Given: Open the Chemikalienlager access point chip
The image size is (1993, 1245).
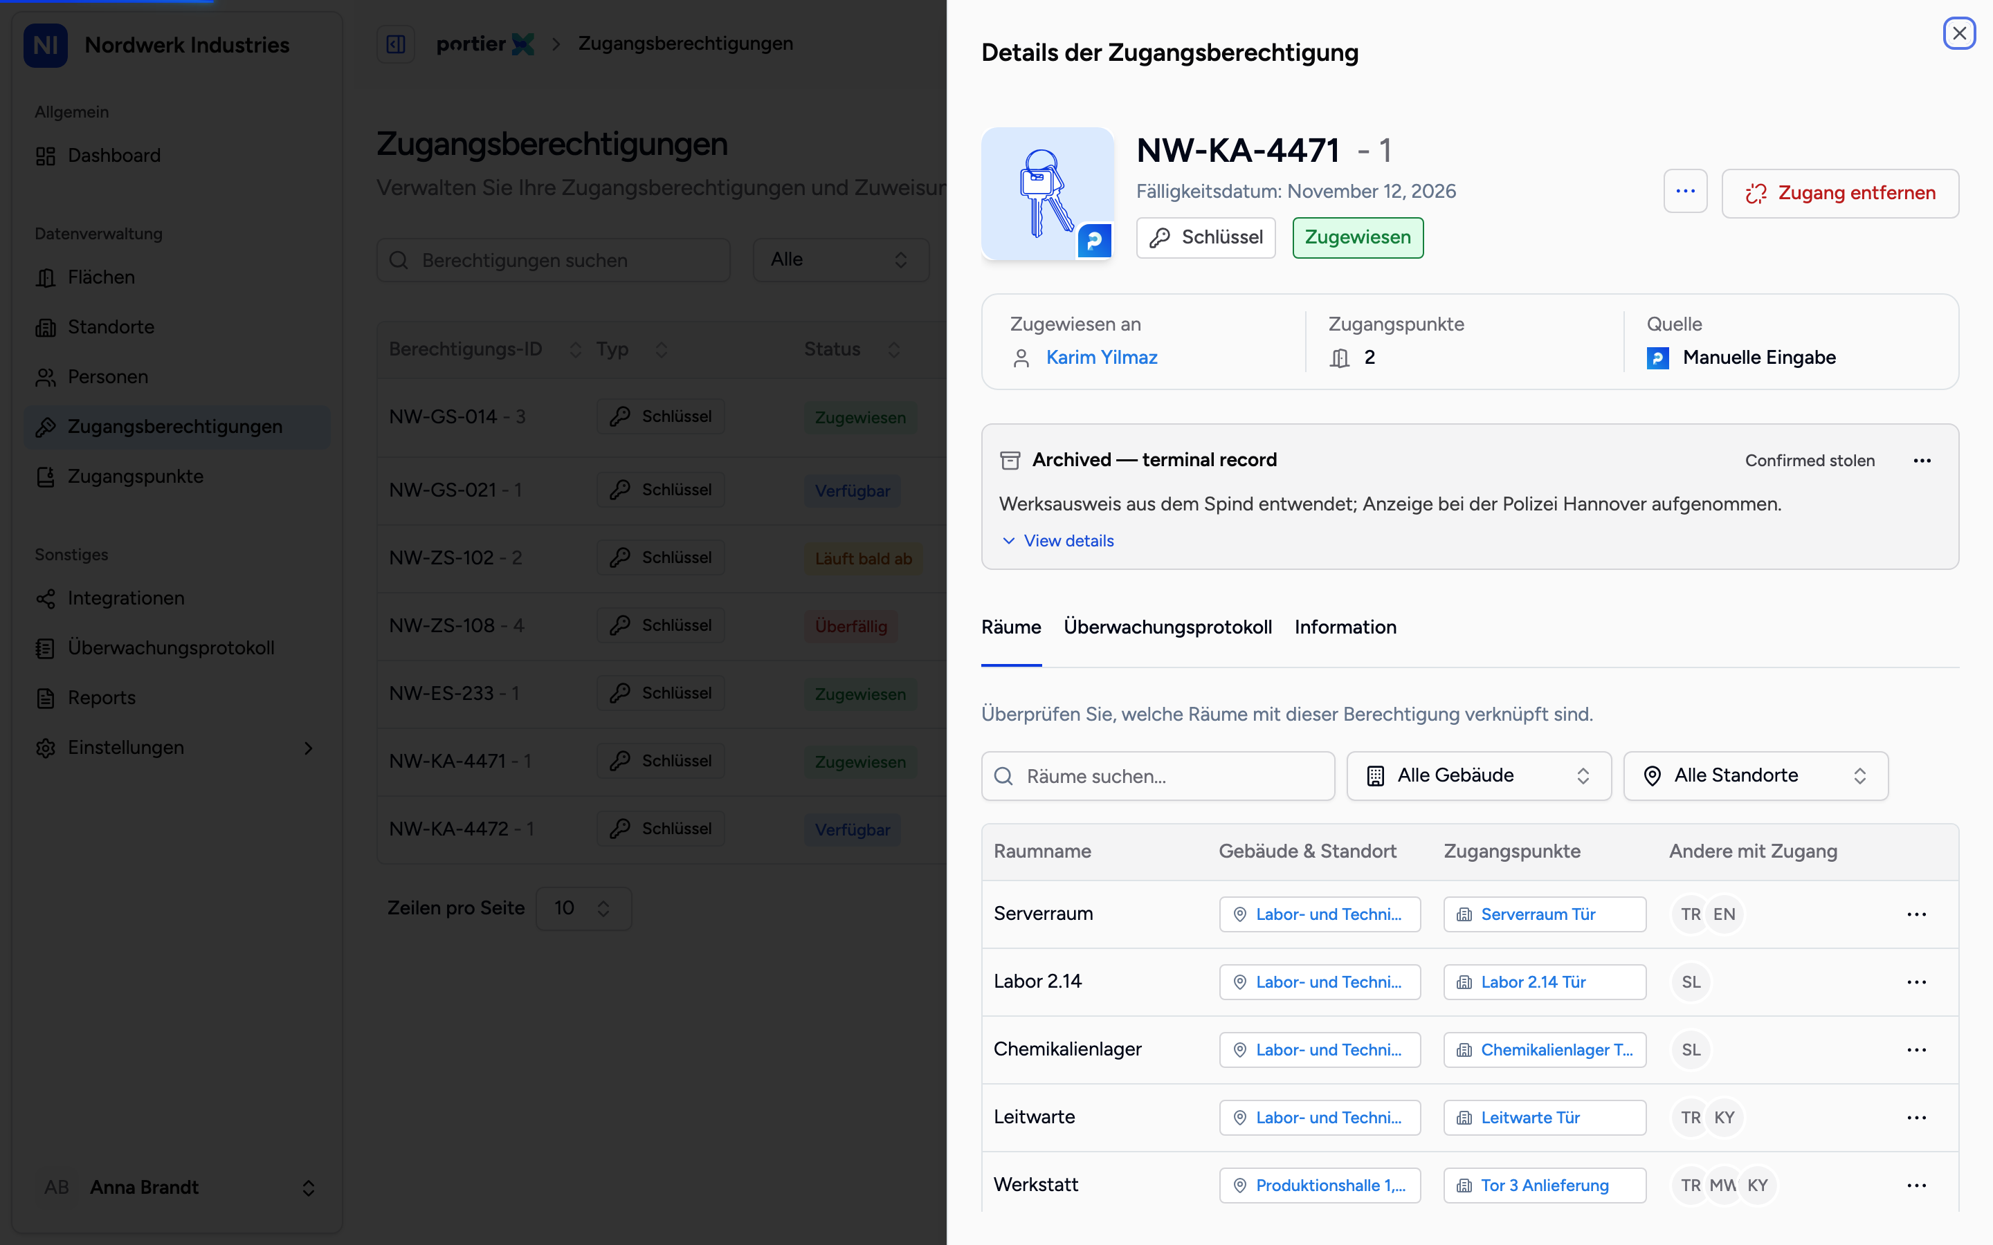Looking at the screenshot, I should [x=1545, y=1050].
